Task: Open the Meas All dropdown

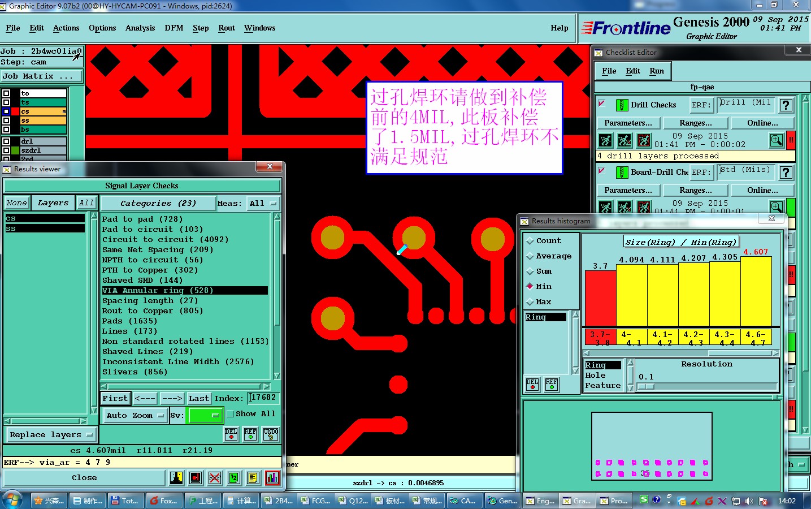Action: (263, 204)
